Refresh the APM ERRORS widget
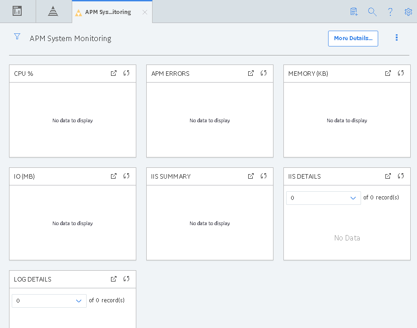This screenshot has width=417, height=328. (x=264, y=73)
